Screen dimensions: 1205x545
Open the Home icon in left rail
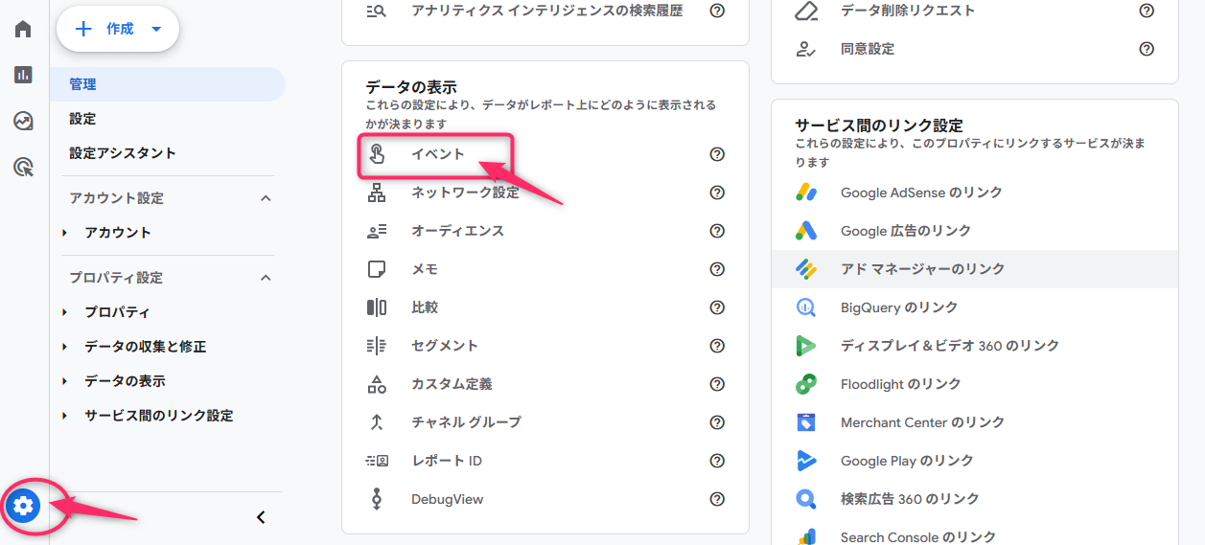[x=23, y=29]
